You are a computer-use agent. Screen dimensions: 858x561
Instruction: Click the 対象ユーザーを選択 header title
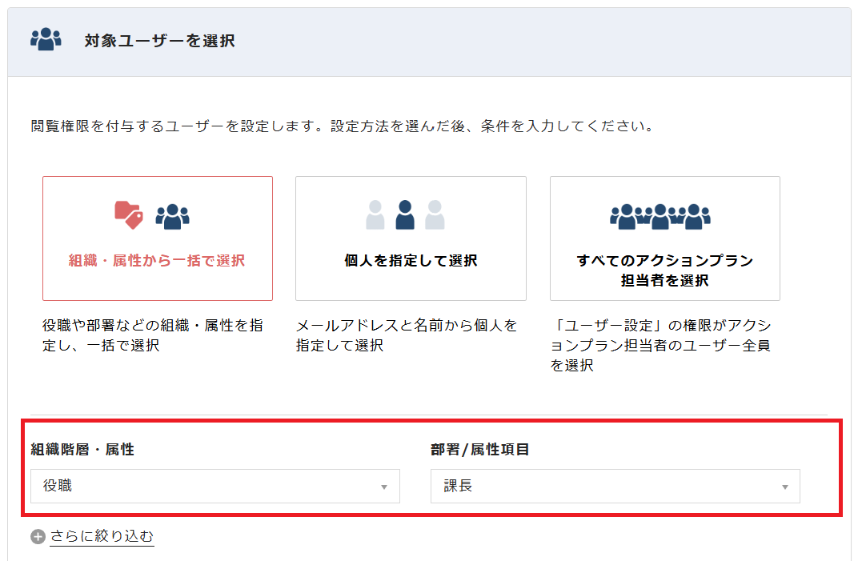[159, 41]
